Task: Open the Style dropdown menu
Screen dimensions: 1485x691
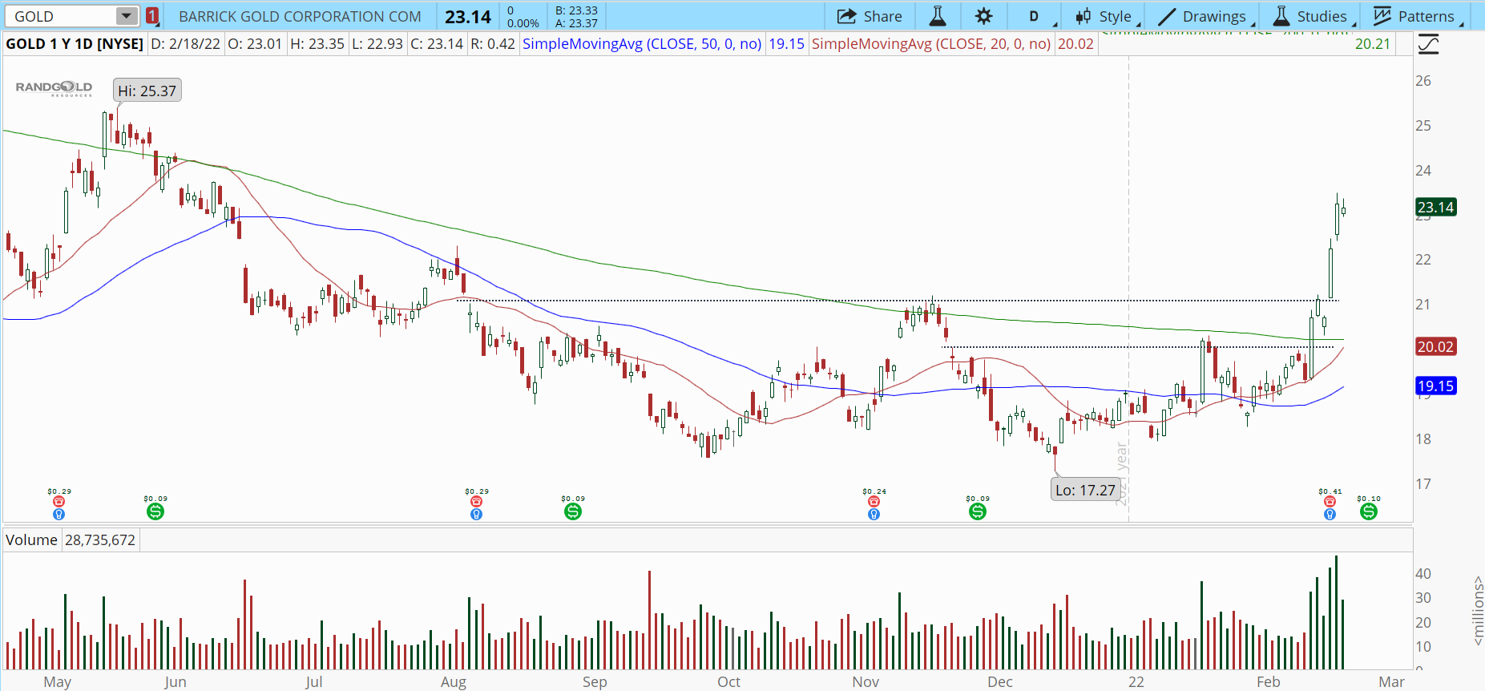Action: [1104, 16]
